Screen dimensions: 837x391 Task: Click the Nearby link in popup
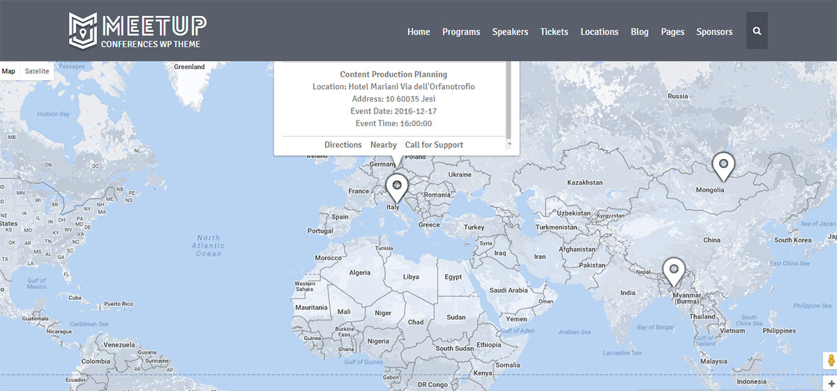[x=384, y=145]
